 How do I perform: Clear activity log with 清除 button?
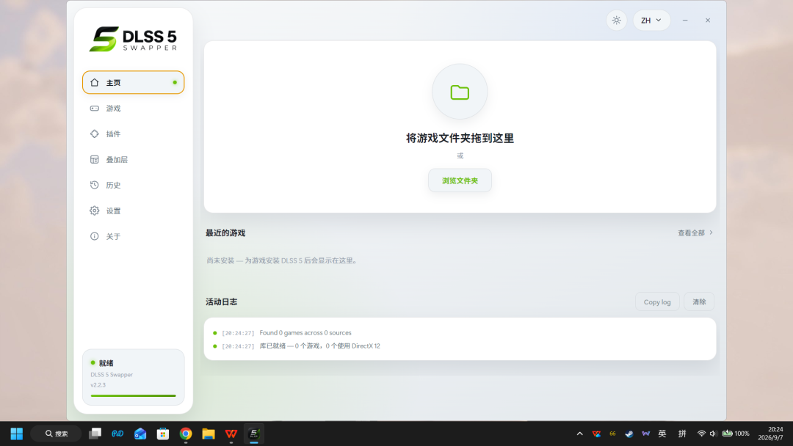point(699,302)
